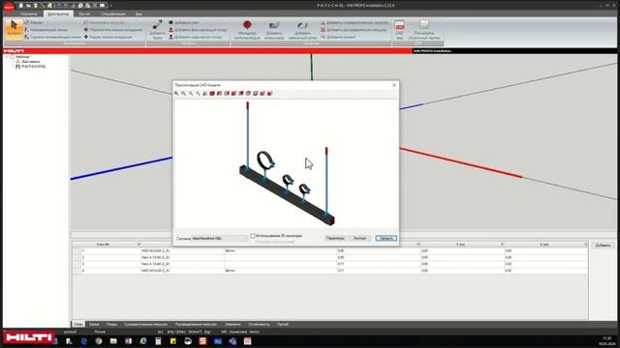The width and height of the screenshot is (620, 348).
Task: Choose the Размер dimension tool in ribbon
Action: tap(33, 23)
